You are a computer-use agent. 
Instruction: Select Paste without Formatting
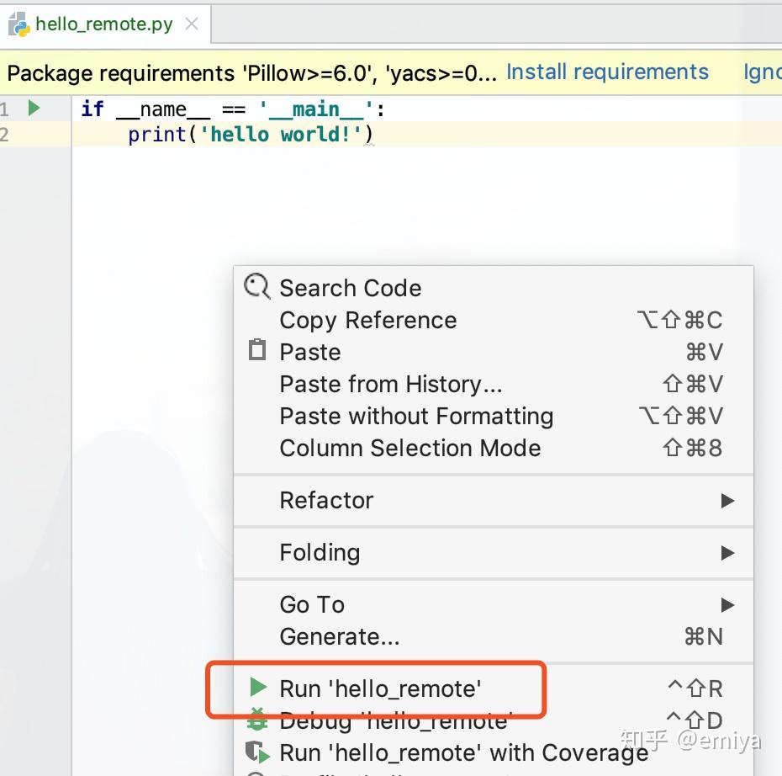pos(416,417)
